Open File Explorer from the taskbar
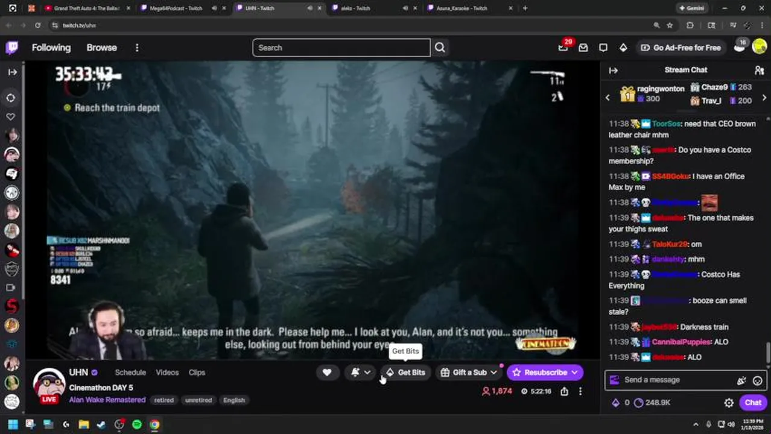Screen dimensions: 771x434 tap(84, 424)
